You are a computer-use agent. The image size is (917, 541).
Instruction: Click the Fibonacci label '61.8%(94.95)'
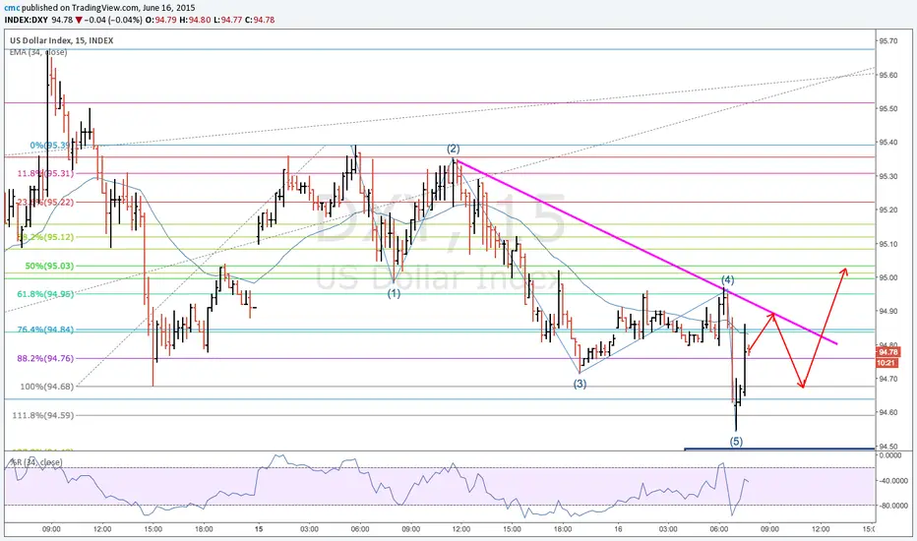(45, 293)
